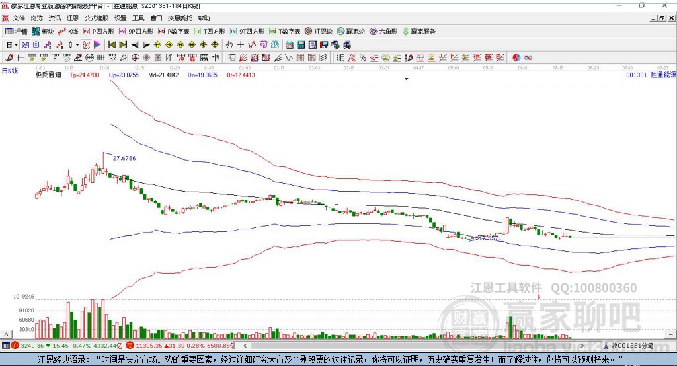This screenshot has height=366, width=677.
Task: Open the 9P四方形 tool
Action: click(x=136, y=32)
